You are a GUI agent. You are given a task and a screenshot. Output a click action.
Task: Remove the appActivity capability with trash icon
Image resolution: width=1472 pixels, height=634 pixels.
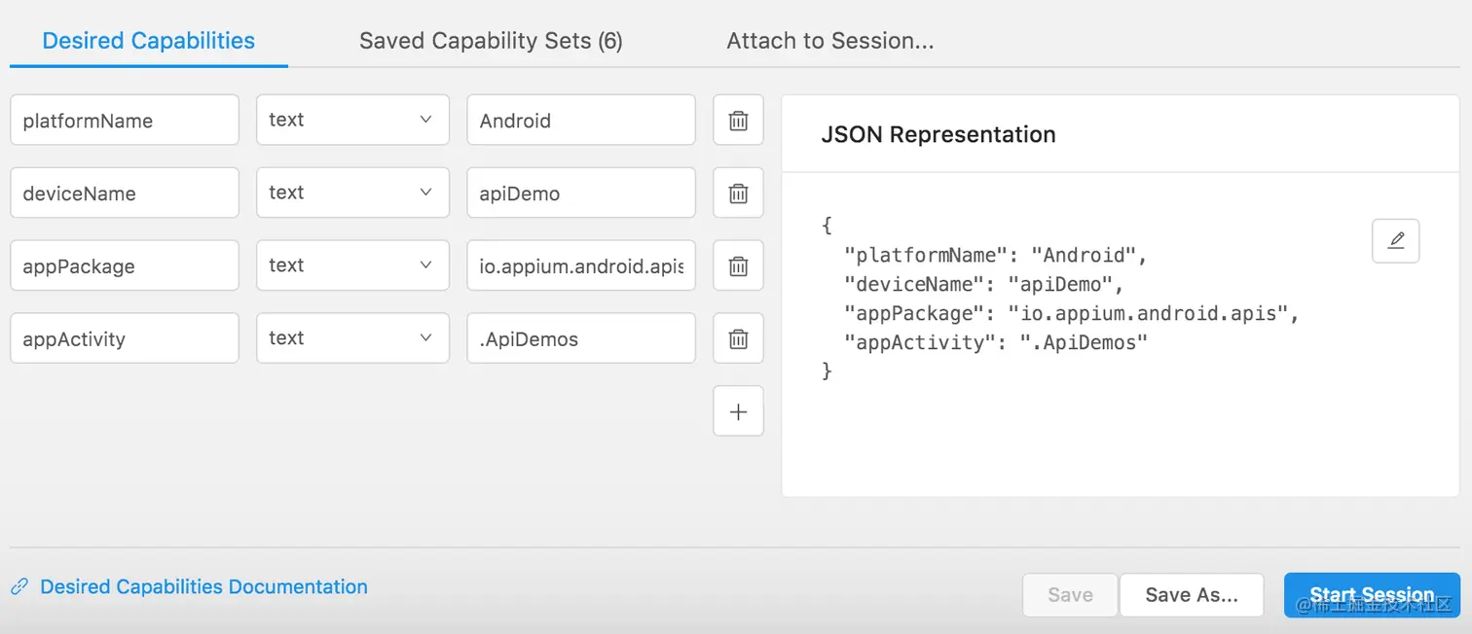coord(738,338)
